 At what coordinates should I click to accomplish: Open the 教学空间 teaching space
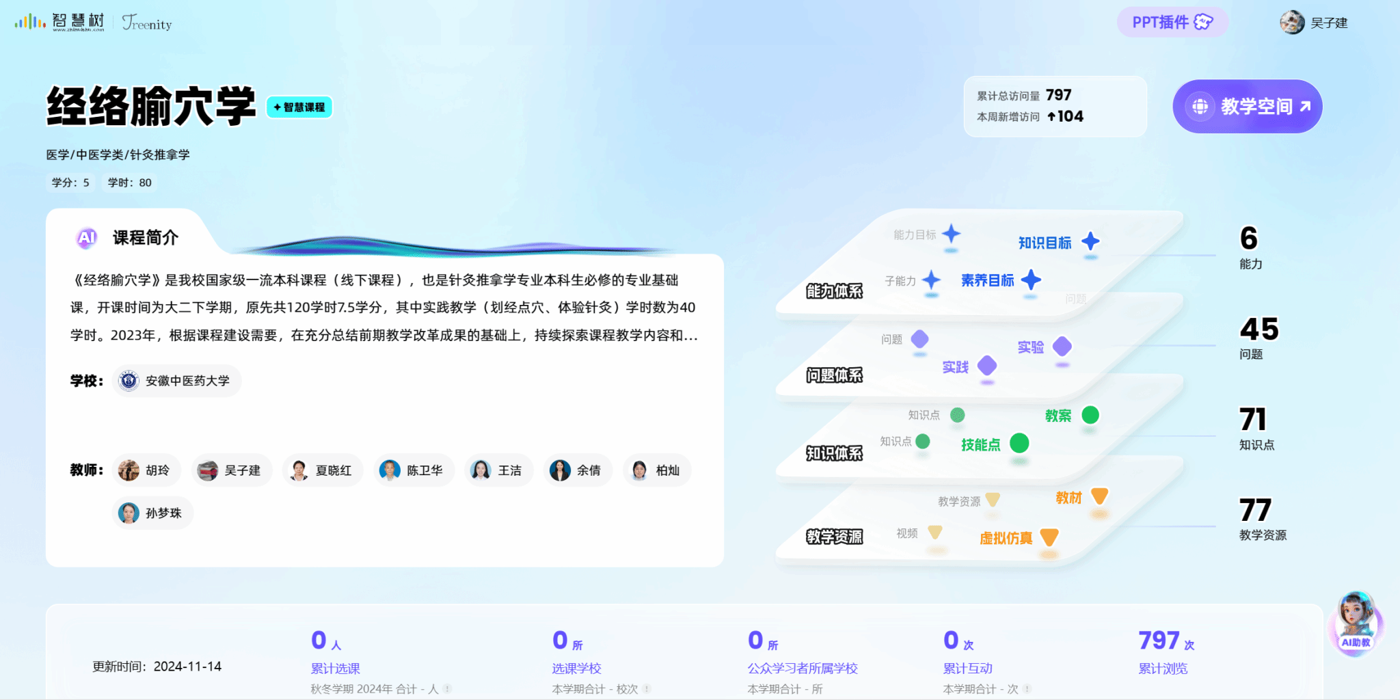[x=1247, y=107]
